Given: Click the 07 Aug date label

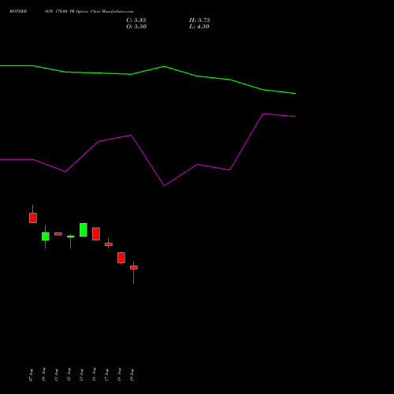Looking at the screenshot, I should pyautogui.click(x=31, y=375).
